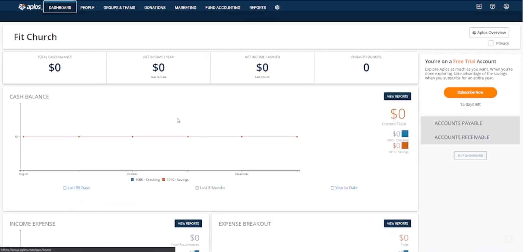The width and height of the screenshot is (523, 252).
Task: Open the Fund Accounting menu
Action: (x=223, y=7)
